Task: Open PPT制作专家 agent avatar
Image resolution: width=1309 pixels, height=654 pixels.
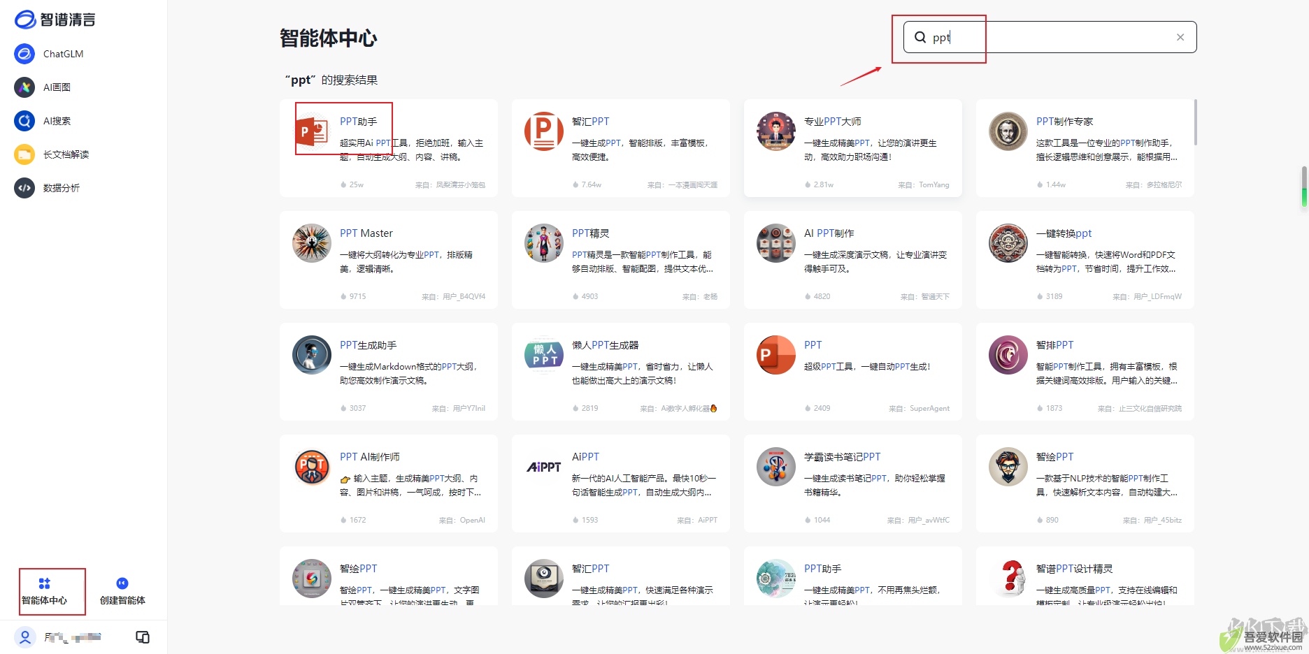Action: [x=1008, y=131]
